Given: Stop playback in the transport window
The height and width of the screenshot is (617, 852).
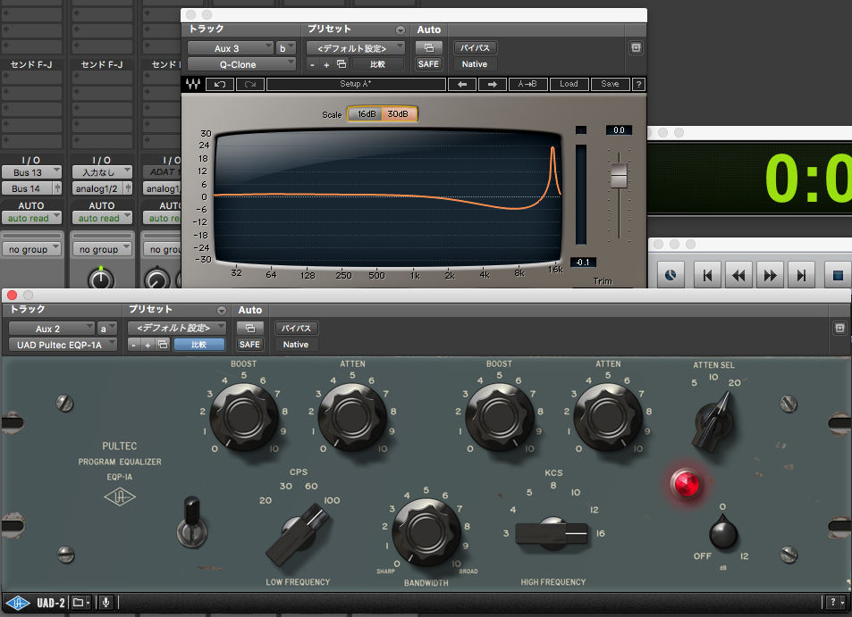Looking at the screenshot, I should (838, 276).
